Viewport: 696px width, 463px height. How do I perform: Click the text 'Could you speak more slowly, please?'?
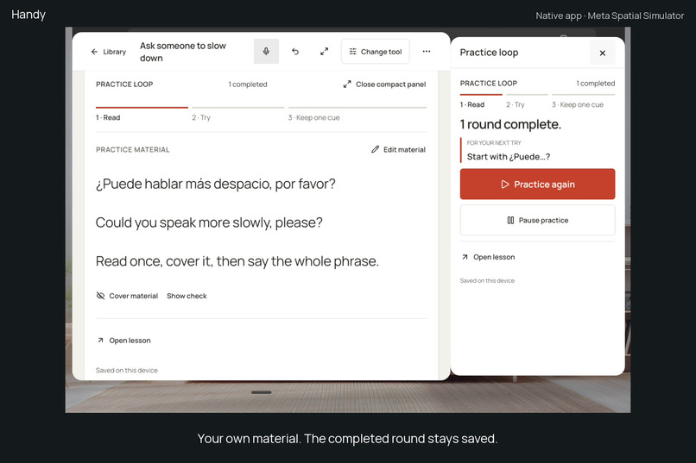209,222
